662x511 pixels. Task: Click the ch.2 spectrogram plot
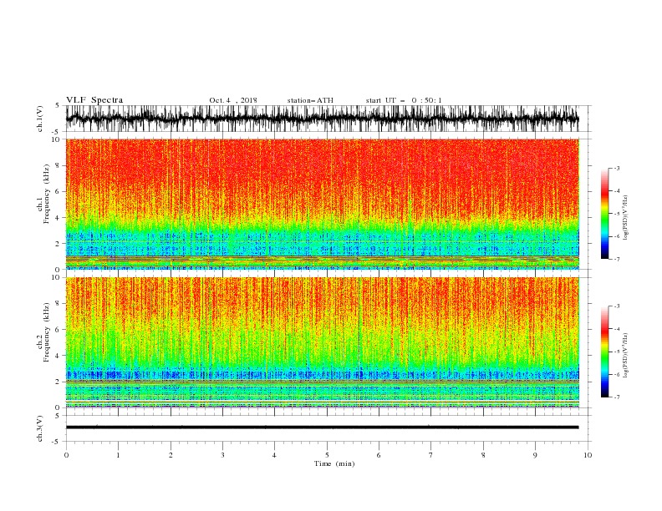click(x=323, y=342)
